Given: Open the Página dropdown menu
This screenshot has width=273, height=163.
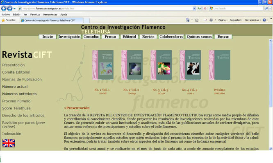Looking at the screenshot, I should pos(223,20).
